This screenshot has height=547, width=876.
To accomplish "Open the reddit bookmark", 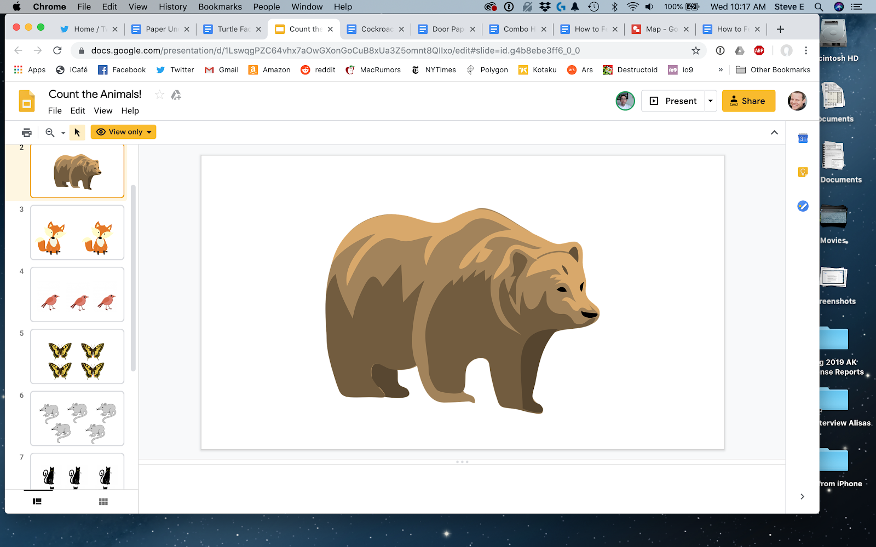I will (318, 69).
